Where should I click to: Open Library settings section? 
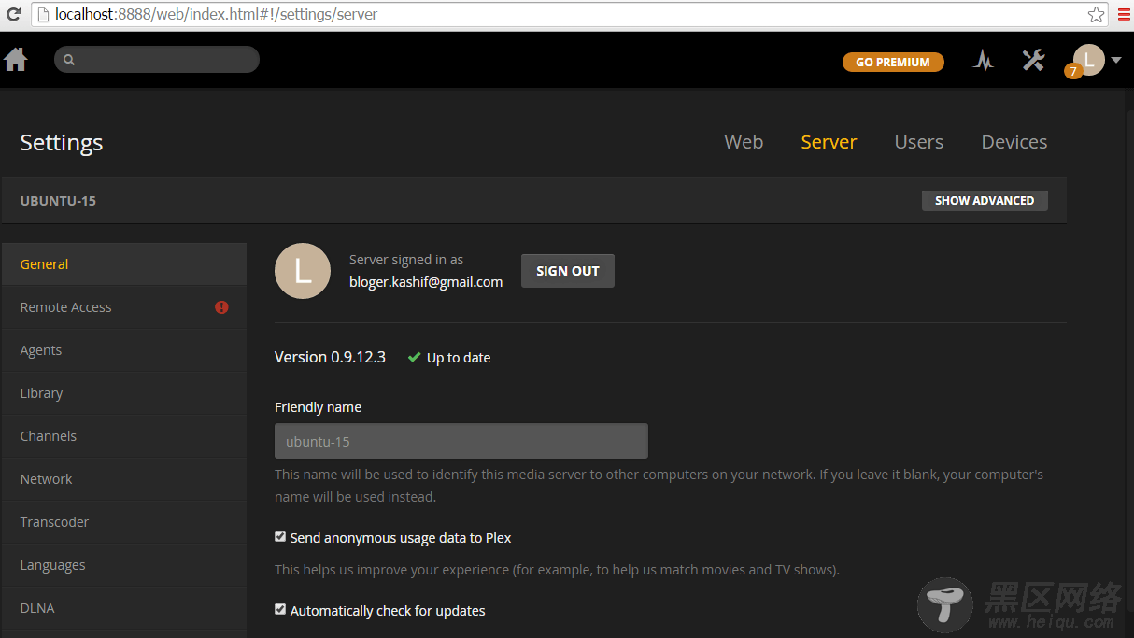[124, 393]
